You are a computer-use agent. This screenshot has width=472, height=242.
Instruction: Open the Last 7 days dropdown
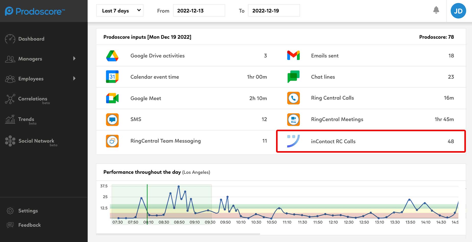click(120, 10)
